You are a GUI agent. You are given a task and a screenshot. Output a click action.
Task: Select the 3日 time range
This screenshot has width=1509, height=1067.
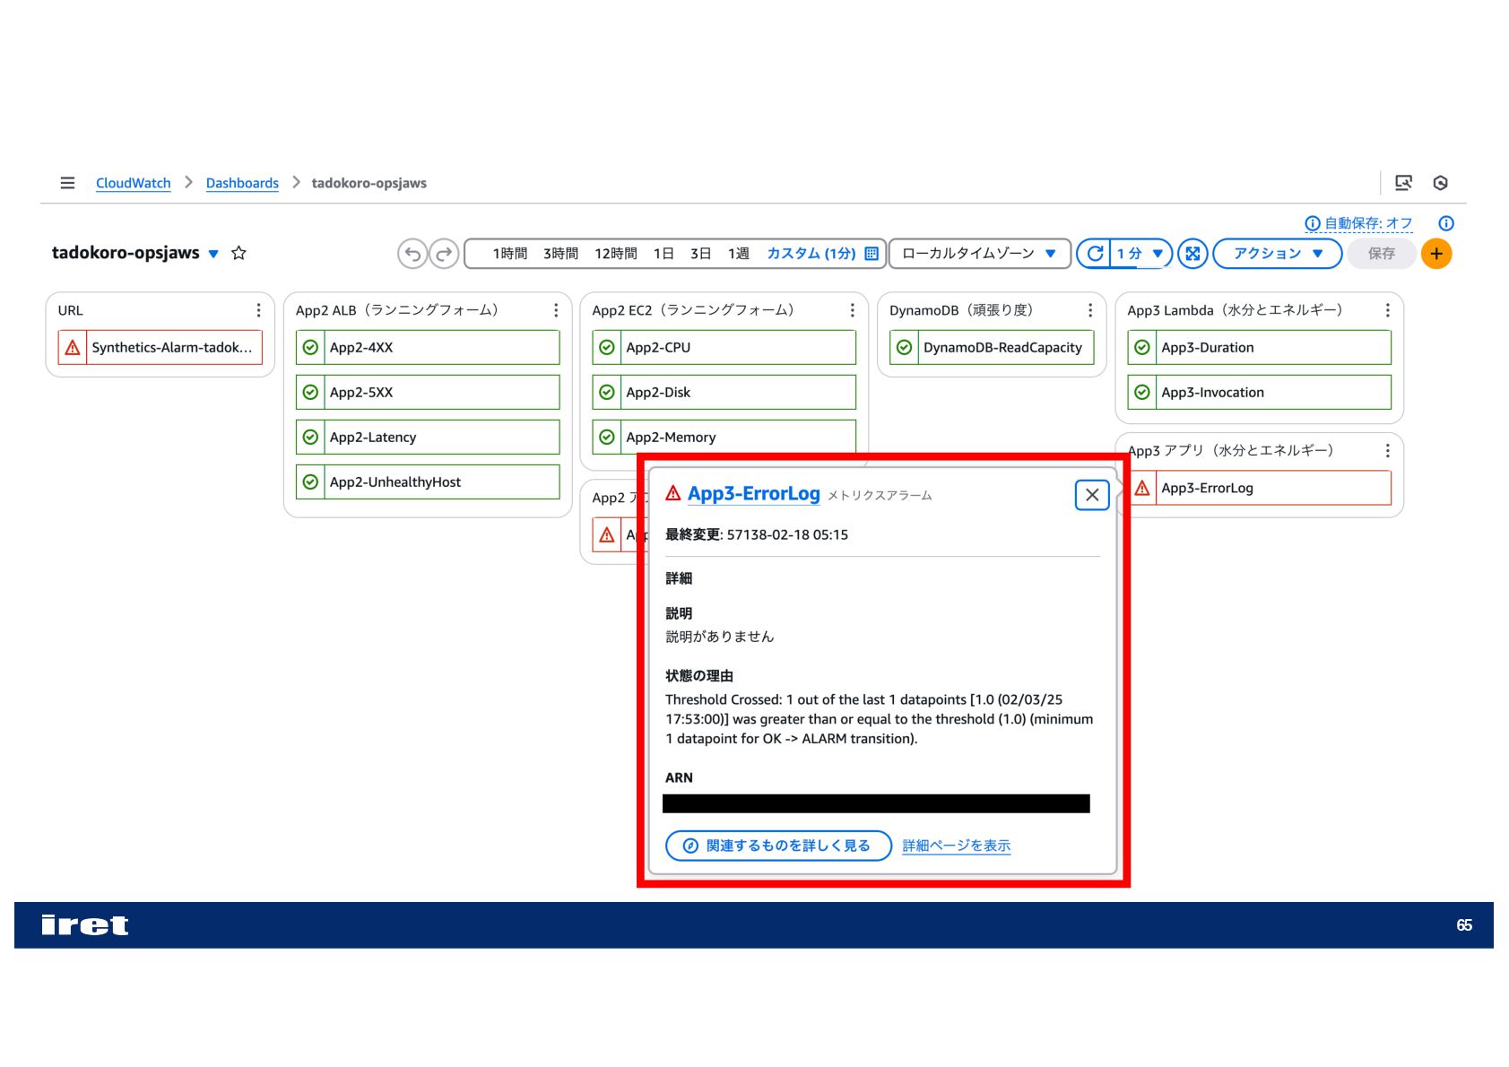coord(700,254)
